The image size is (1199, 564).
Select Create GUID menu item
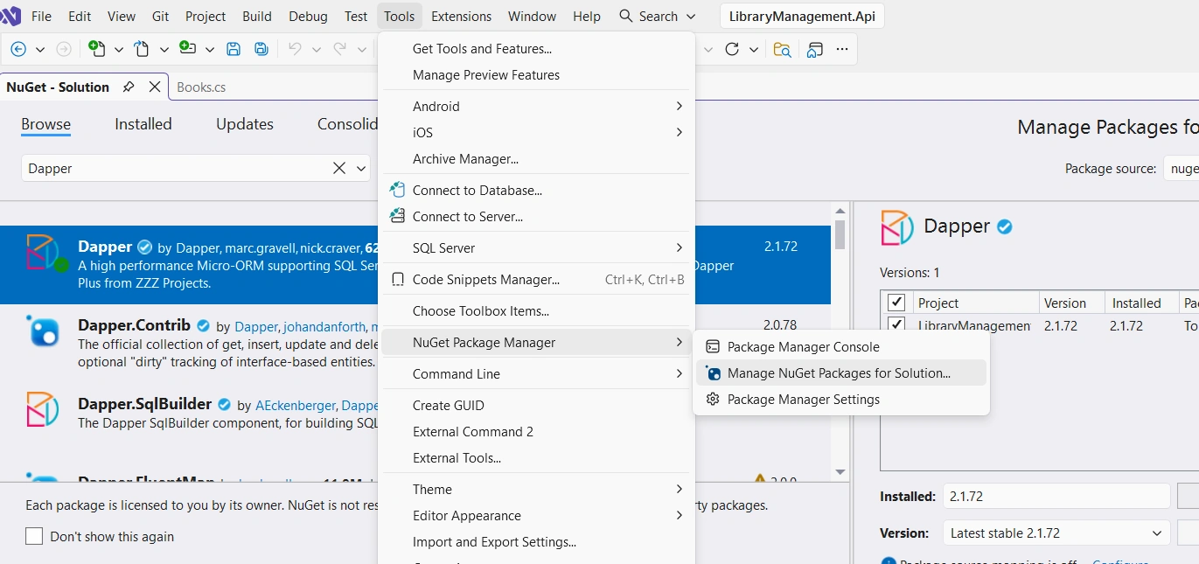point(535,405)
